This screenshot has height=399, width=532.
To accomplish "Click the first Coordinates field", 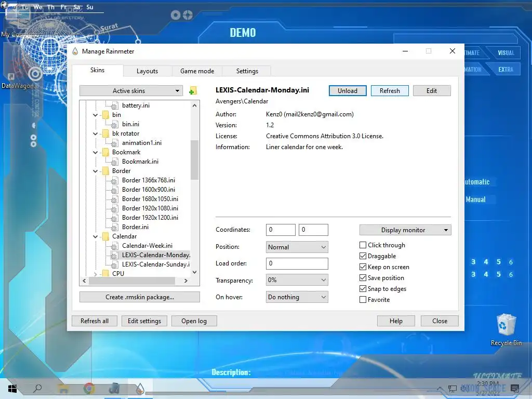I will coord(281,230).
